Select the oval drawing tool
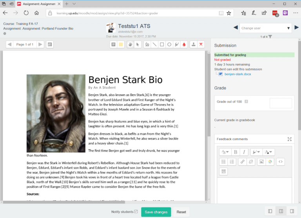 [x=169, y=45]
